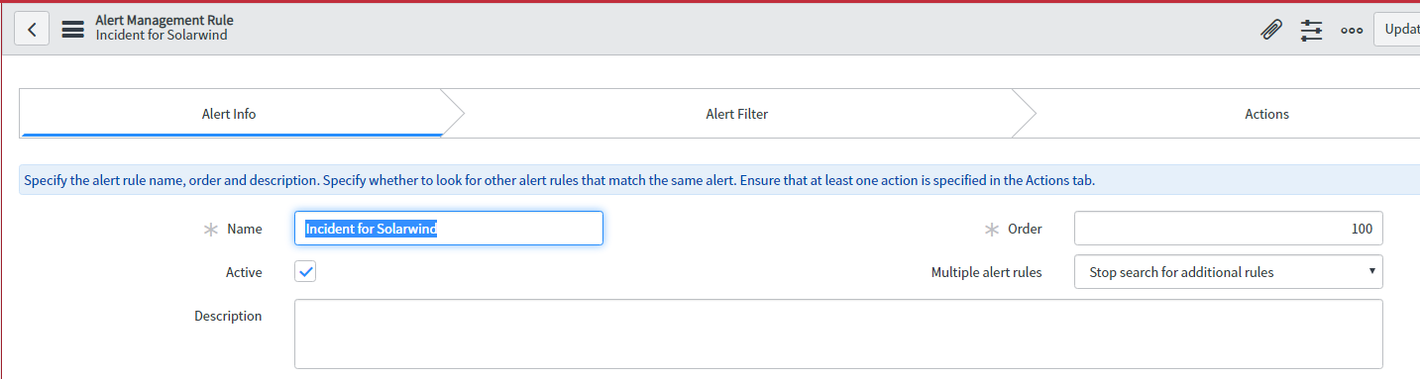This screenshot has width=1420, height=379.
Task: Expand the Multiple alert rules dropdown
Action: 1229,271
